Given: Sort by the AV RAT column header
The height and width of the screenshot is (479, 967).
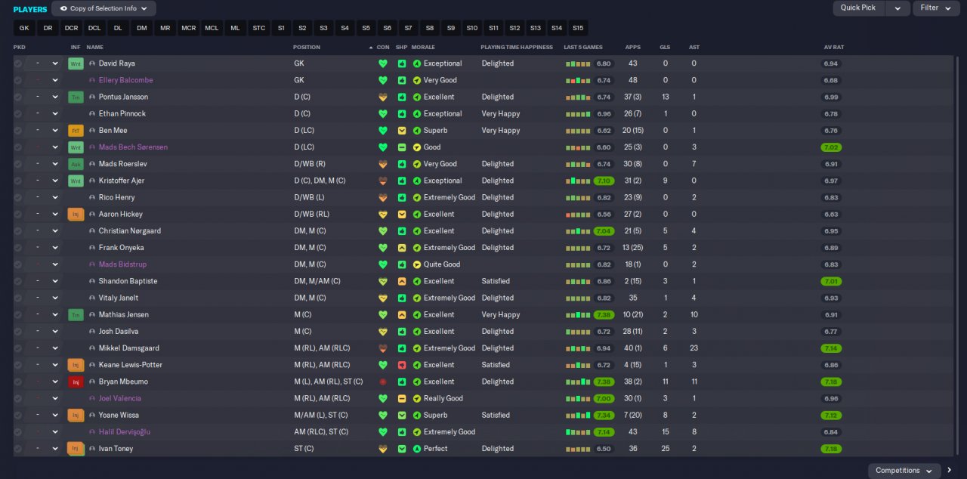Looking at the screenshot, I should (834, 47).
